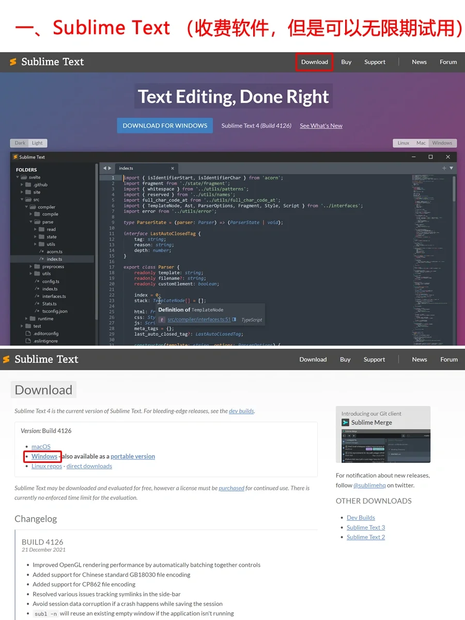Select the index.ts editor tab

coord(146,168)
